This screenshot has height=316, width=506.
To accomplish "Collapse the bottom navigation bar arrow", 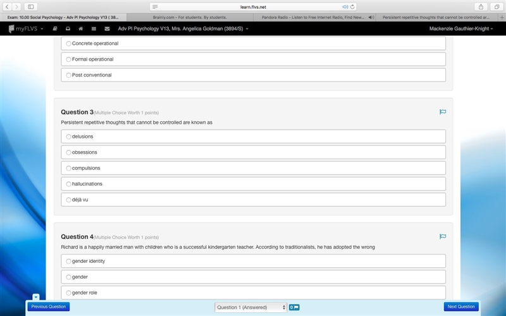I will point(36,296).
